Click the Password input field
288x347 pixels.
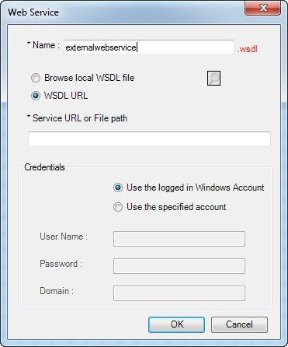(x=179, y=266)
